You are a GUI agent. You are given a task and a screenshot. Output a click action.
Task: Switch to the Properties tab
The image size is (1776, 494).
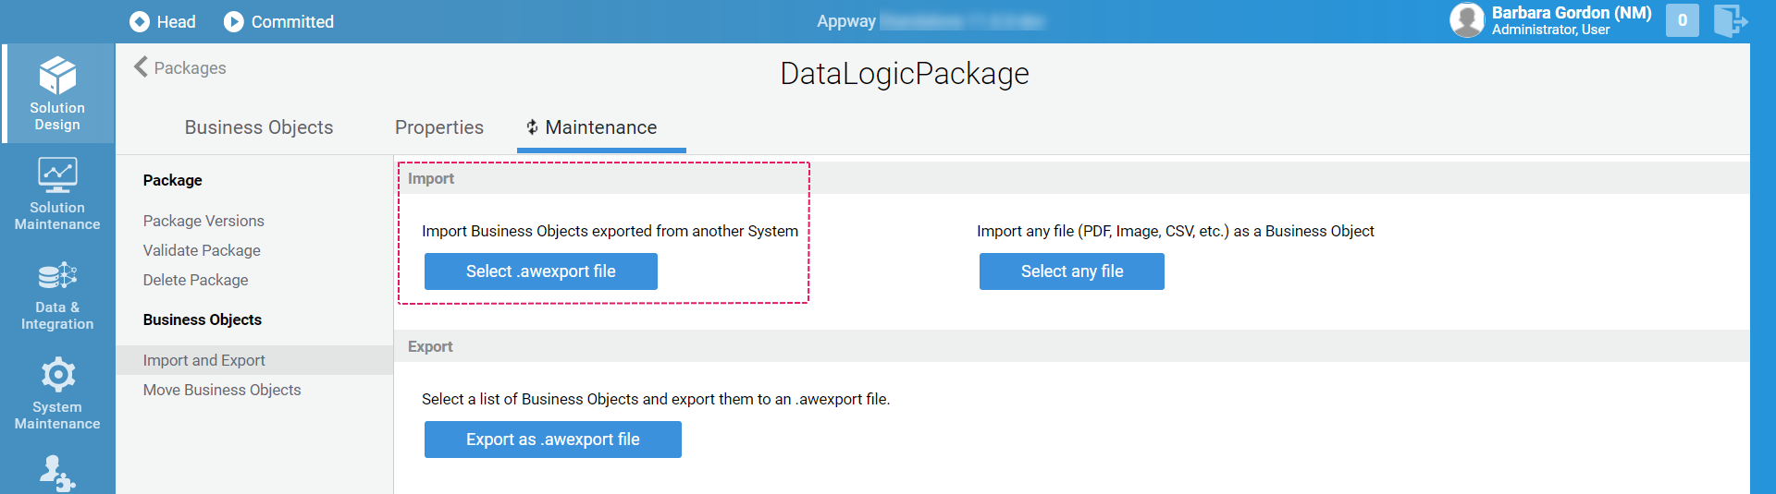click(x=439, y=127)
